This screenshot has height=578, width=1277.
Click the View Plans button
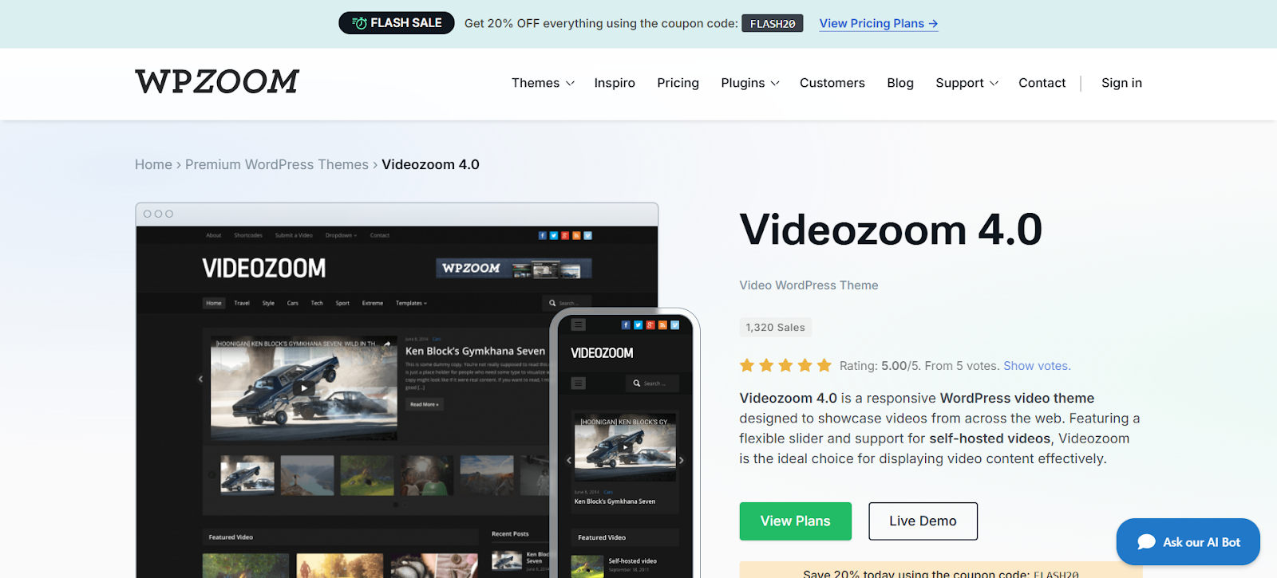tap(795, 521)
